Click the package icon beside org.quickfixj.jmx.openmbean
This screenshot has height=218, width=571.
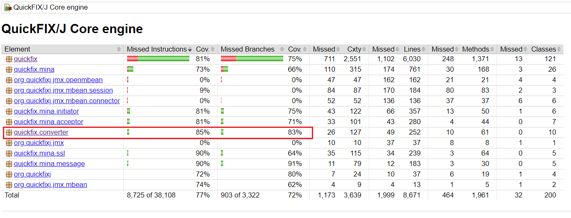click(9, 80)
